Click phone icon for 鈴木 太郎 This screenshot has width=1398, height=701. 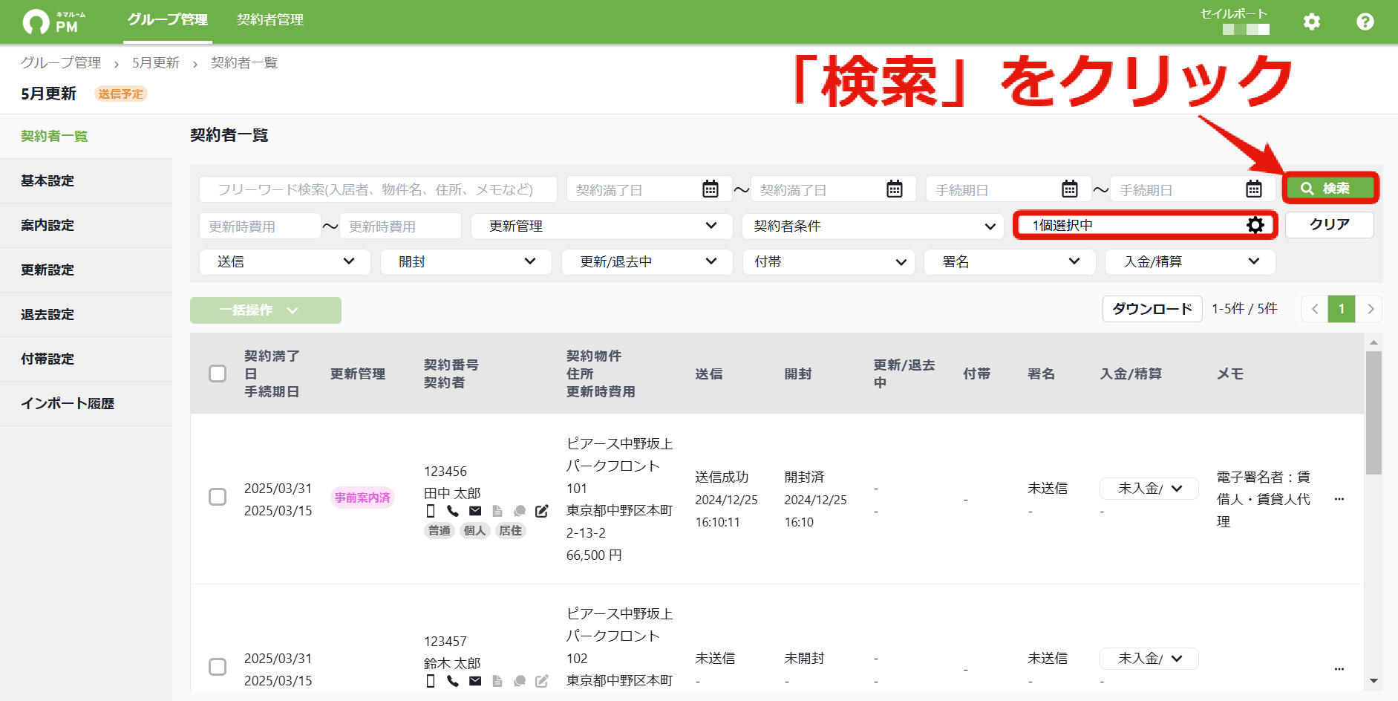[x=453, y=681]
